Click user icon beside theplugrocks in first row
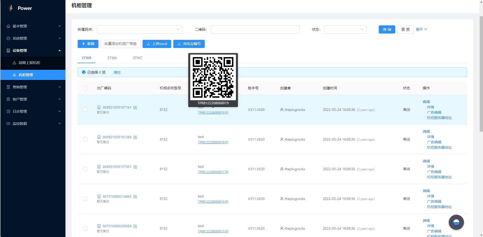The width and height of the screenshot is (483, 237). tap(282, 110)
